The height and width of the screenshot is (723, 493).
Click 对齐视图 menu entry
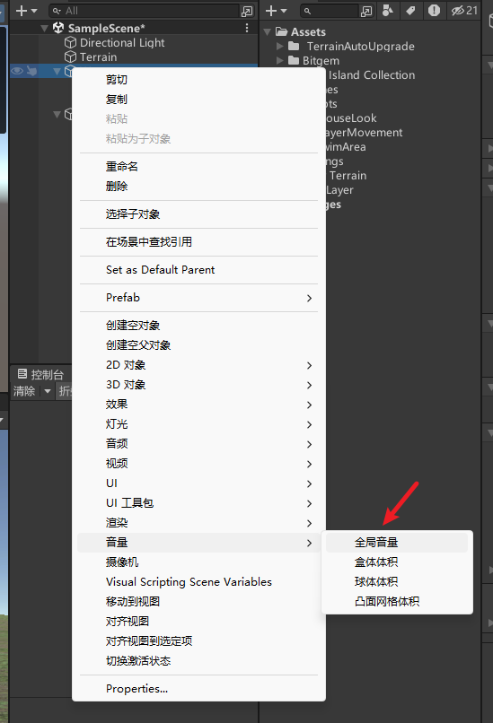click(199, 622)
